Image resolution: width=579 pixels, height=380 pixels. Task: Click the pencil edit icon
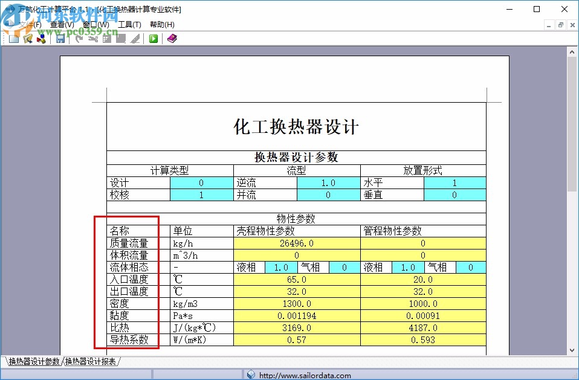(135, 38)
